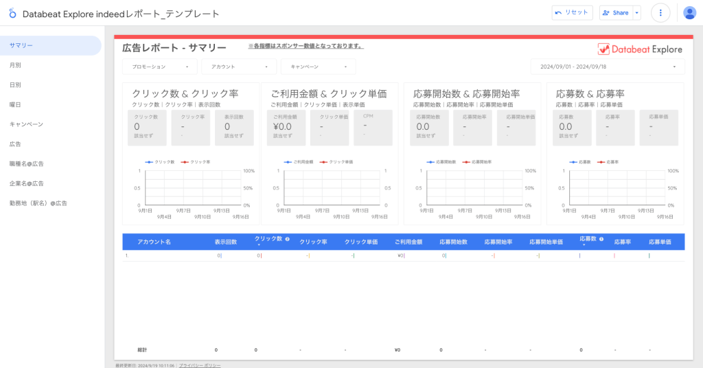
Task: Sort table by 応募率 column header
Action: click(x=623, y=242)
